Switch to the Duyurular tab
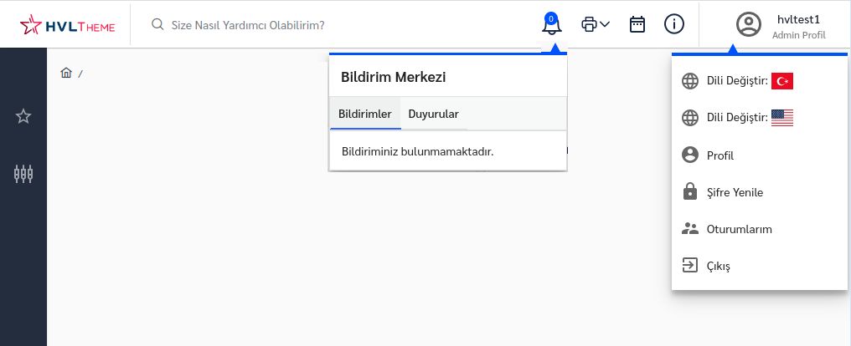The image size is (851, 346). (434, 114)
